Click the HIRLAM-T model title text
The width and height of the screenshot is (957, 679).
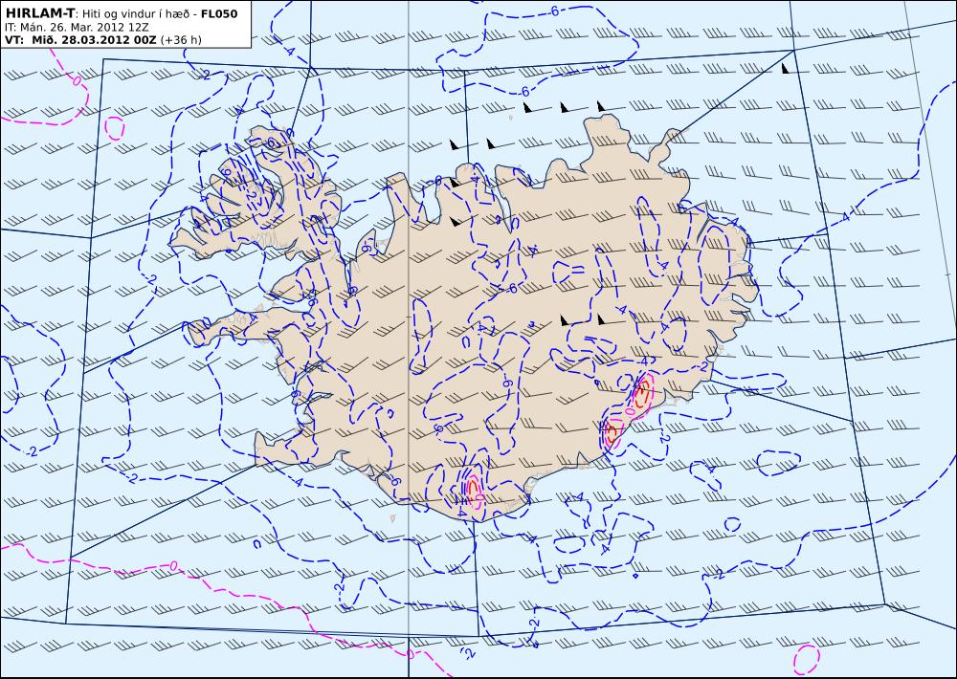[x=39, y=13]
